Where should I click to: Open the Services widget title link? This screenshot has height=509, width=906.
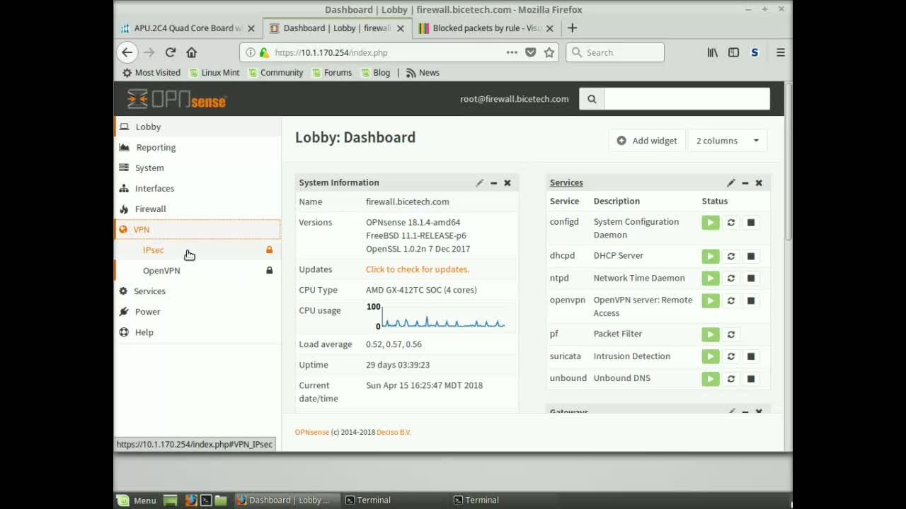click(566, 182)
